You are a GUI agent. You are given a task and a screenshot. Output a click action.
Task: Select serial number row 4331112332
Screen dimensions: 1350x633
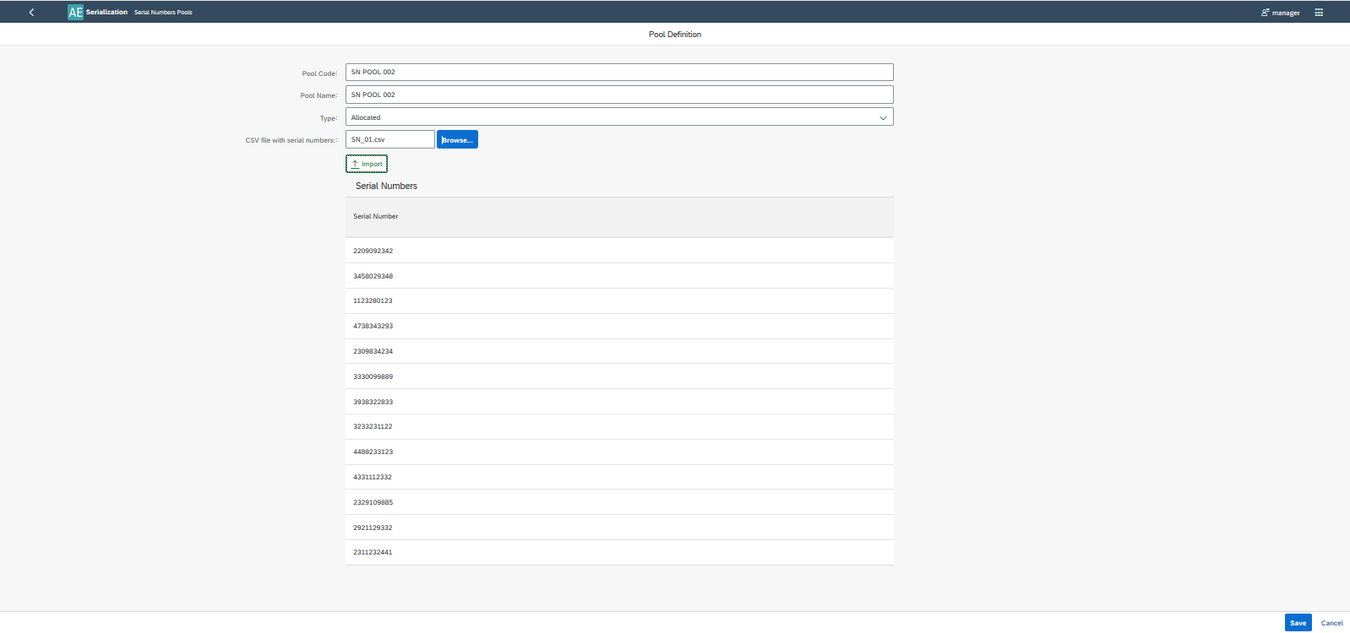[x=373, y=477]
